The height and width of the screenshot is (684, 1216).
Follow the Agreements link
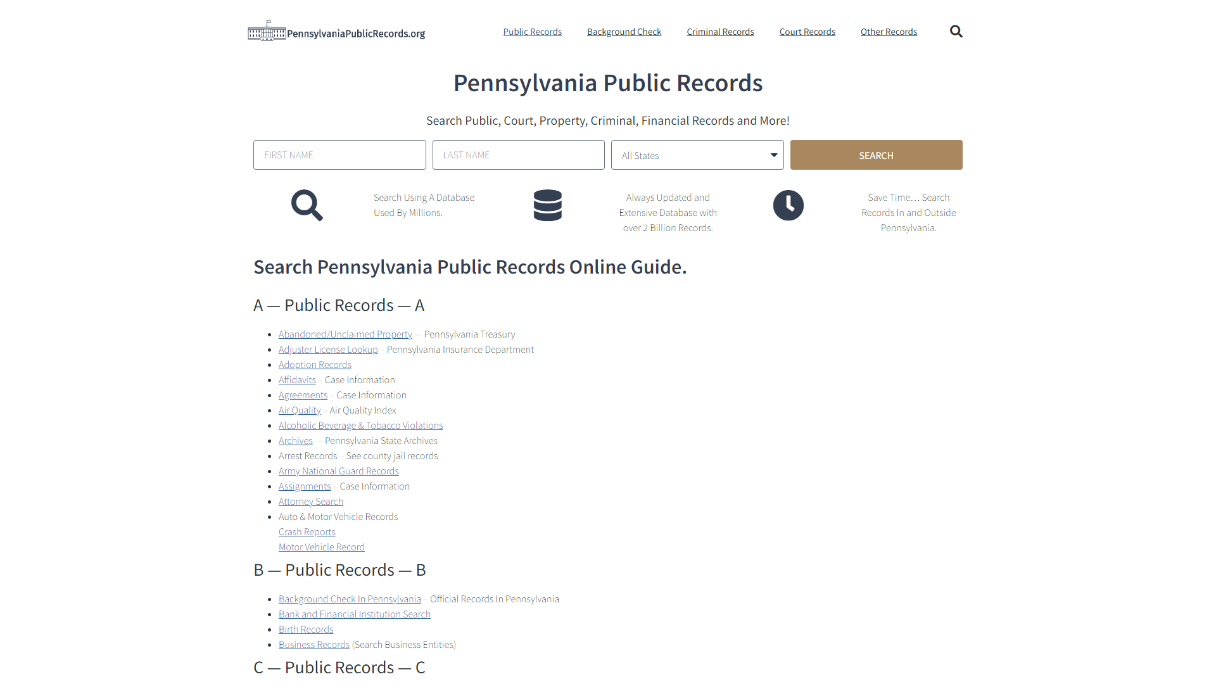tap(303, 395)
